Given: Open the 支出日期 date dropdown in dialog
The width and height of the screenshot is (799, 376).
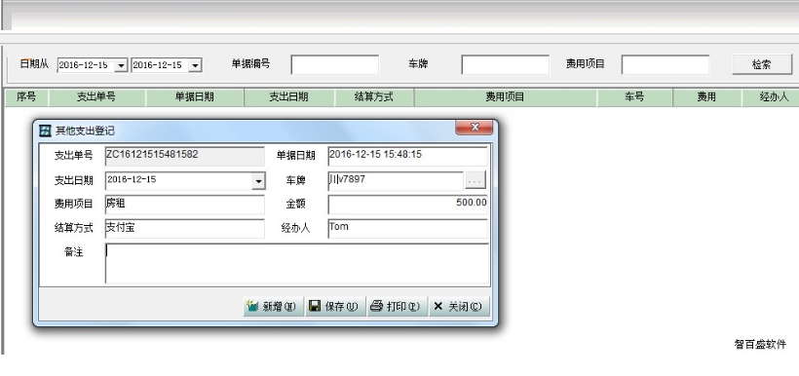Looking at the screenshot, I should [x=259, y=181].
